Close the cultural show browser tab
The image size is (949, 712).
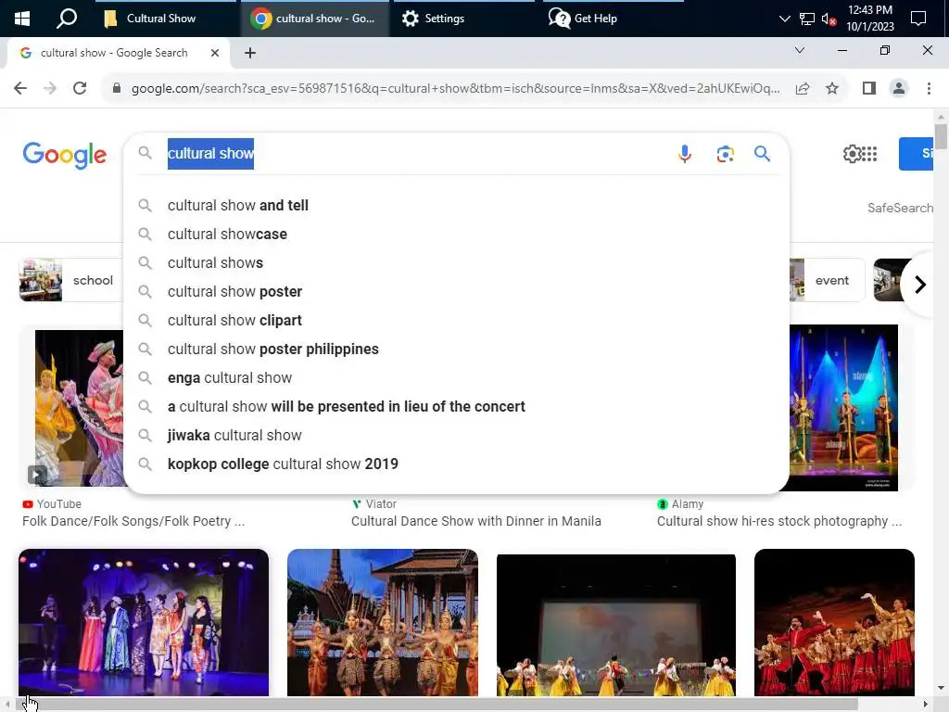(x=215, y=53)
